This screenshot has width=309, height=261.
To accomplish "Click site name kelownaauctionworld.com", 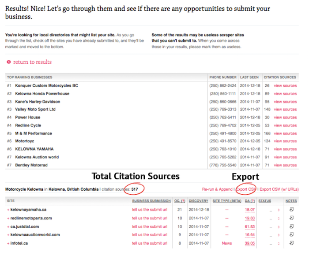I will click(x=35, y=235).
